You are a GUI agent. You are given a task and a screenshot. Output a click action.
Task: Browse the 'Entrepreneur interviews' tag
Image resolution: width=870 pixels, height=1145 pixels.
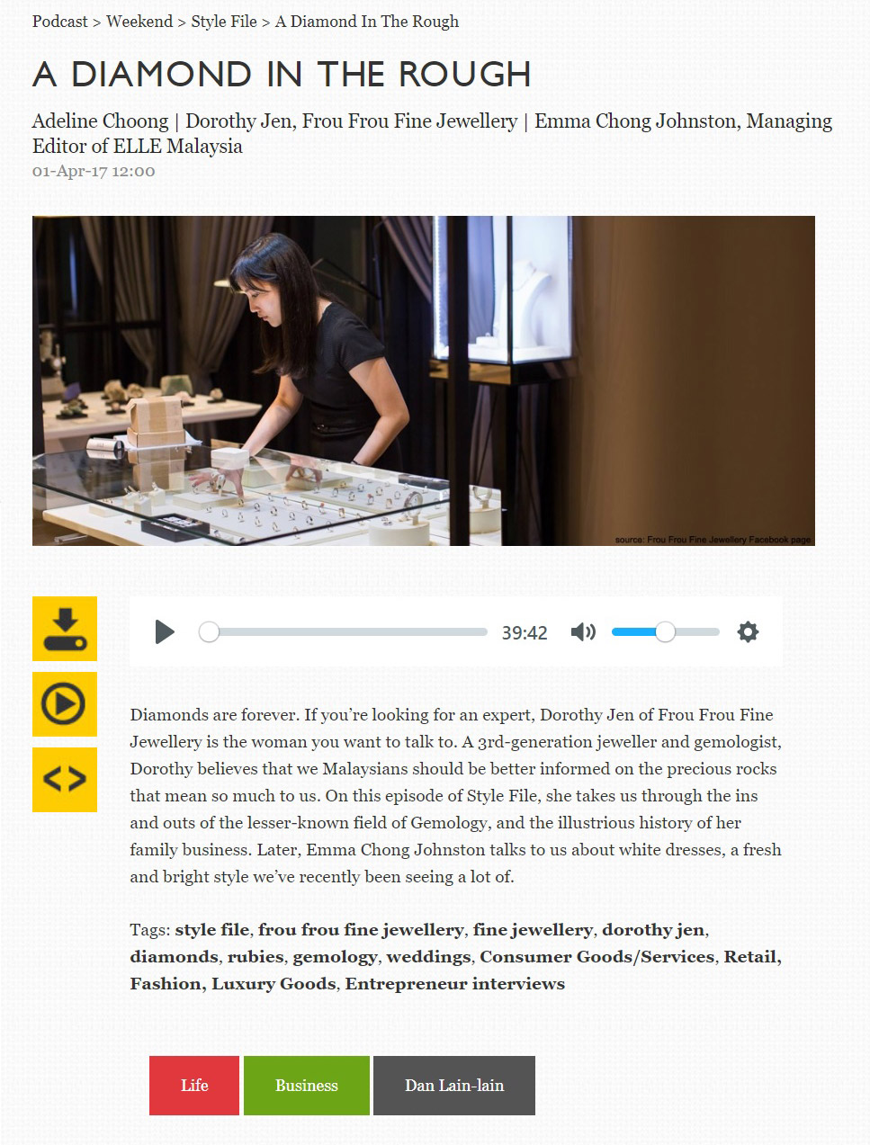pos(455,984)
